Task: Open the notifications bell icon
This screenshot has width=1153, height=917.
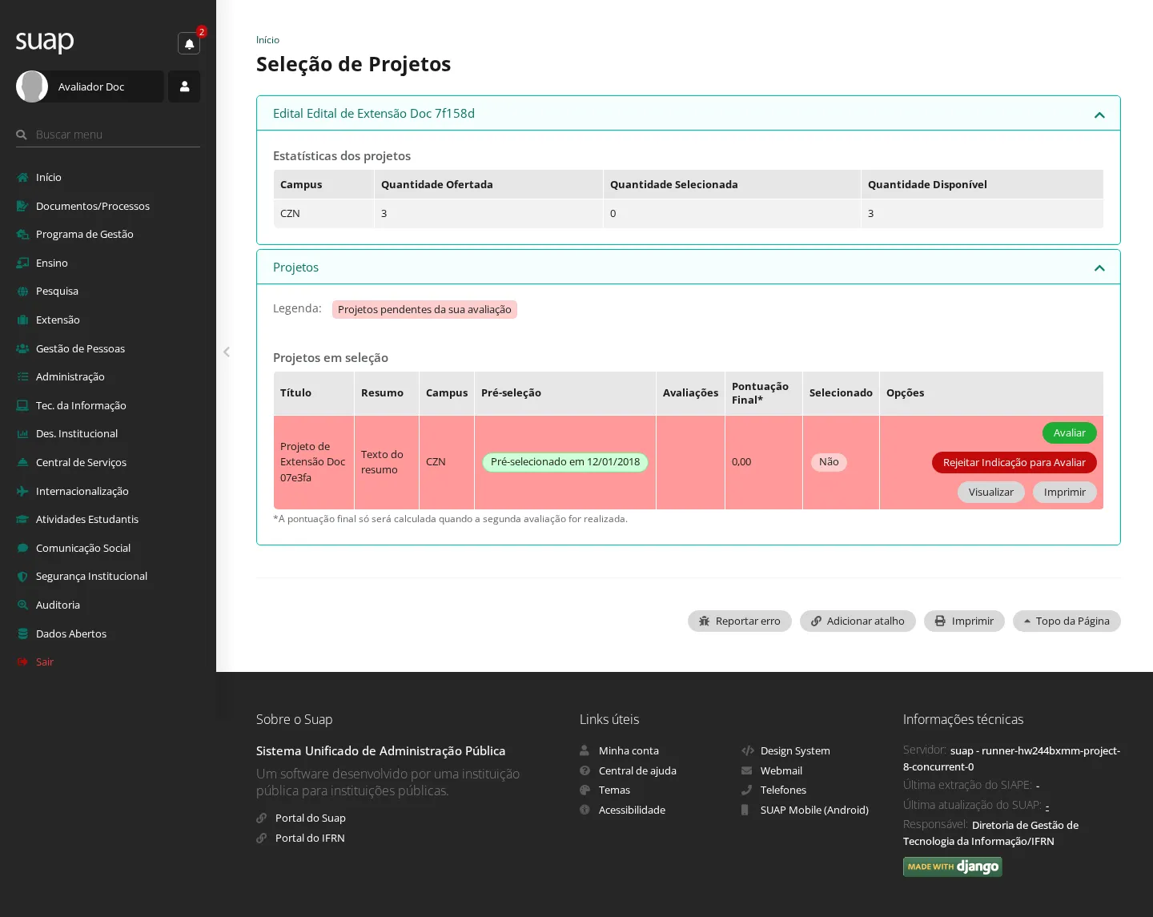Action: (x=189, y=43)
